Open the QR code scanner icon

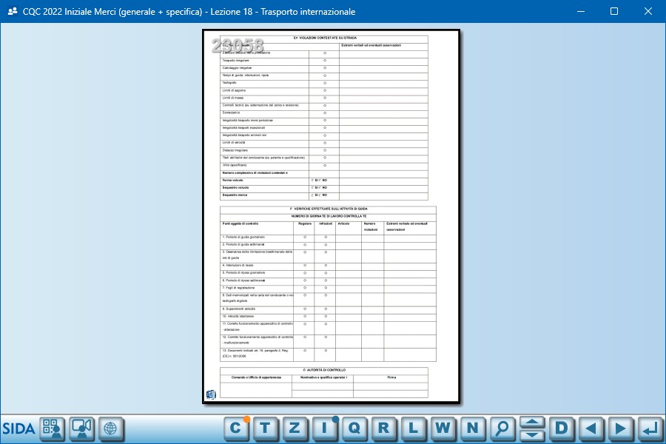tap(52, 428)
